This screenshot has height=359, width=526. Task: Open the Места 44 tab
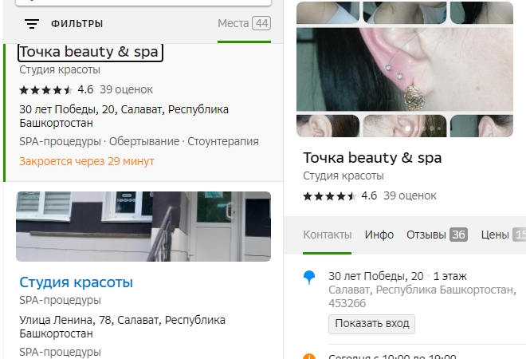click(x=244, y=24)
